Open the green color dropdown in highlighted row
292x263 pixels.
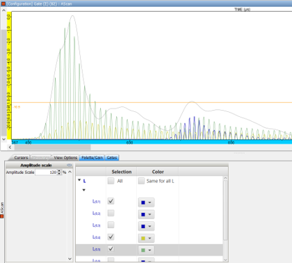(x=146, y=250)
